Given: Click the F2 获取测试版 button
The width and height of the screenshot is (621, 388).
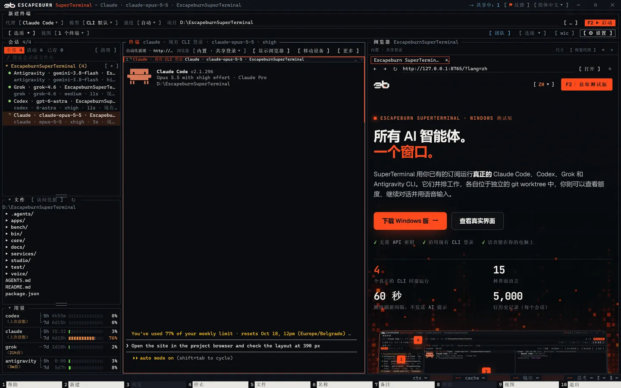Looking at the screenshot, I should 586,84.
